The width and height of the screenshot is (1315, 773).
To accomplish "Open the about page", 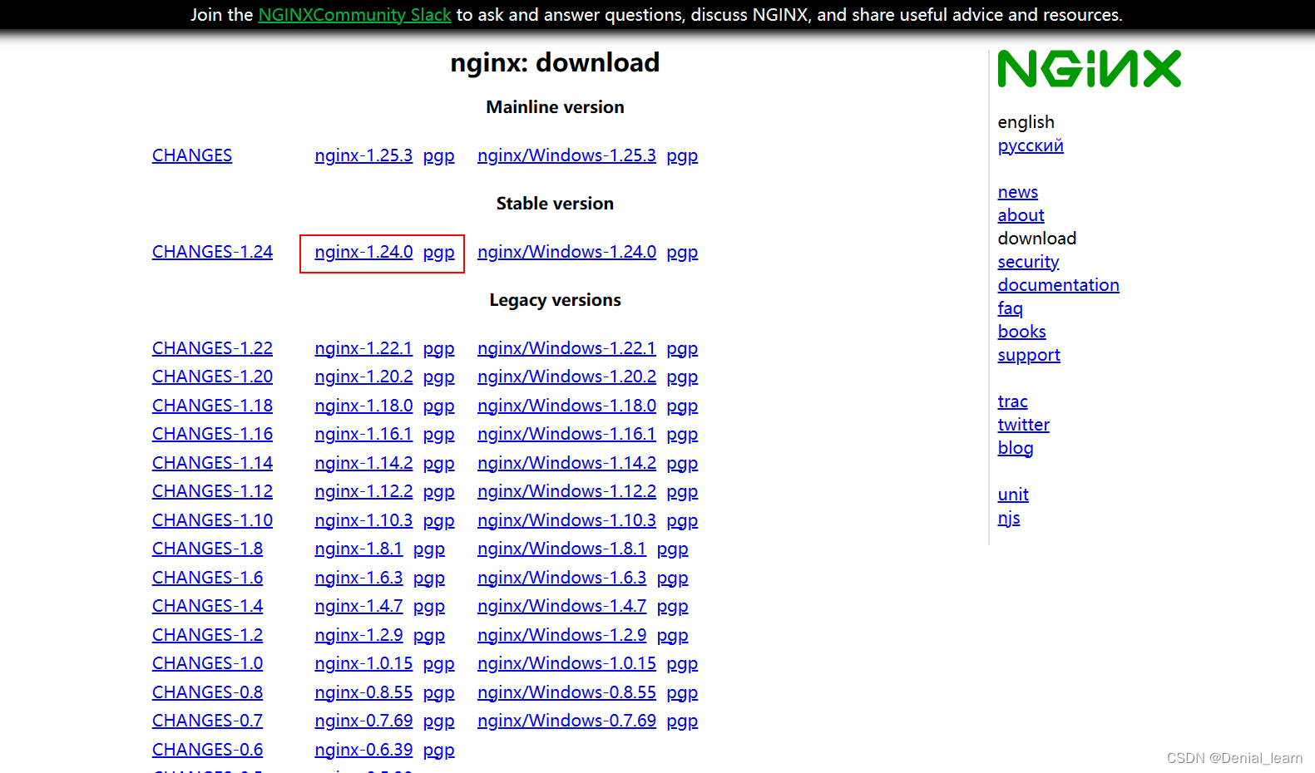I will tap(1021, 215).
